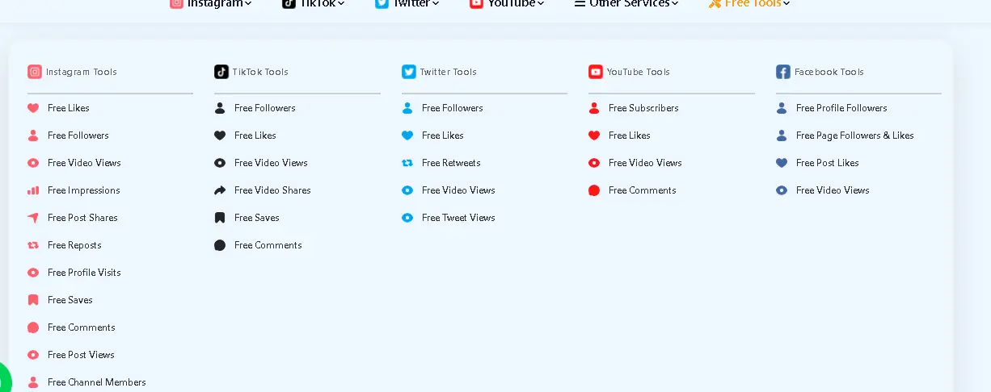This screenshot has height=392, width=991.
Task: Click the paper plane icon beside Free Post Shares
Action: pos(33,218)
